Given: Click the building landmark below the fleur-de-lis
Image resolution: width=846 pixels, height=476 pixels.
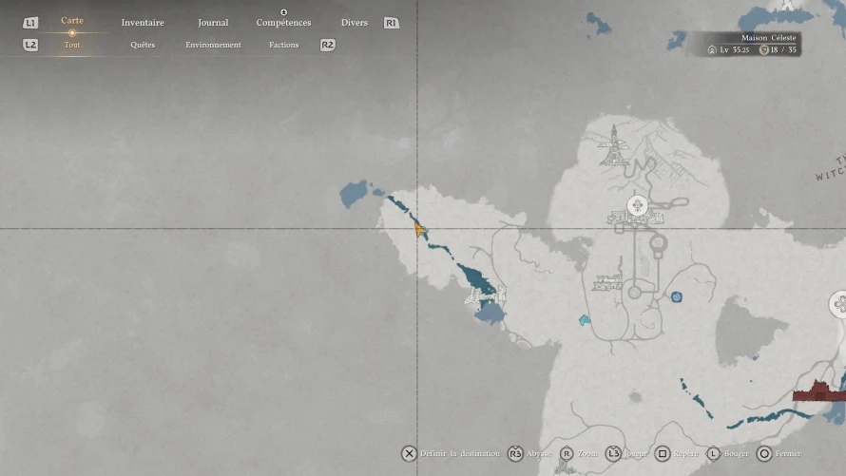Looking at the screenshot, I should tap(636, 219).
